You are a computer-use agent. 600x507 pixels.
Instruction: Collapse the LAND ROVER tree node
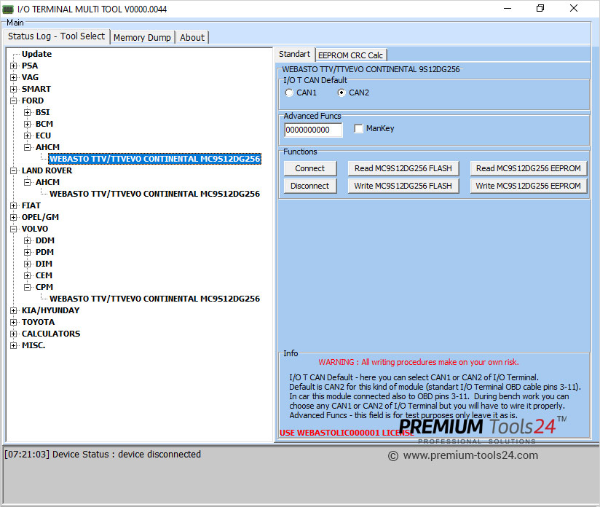[x=13, y=170]
